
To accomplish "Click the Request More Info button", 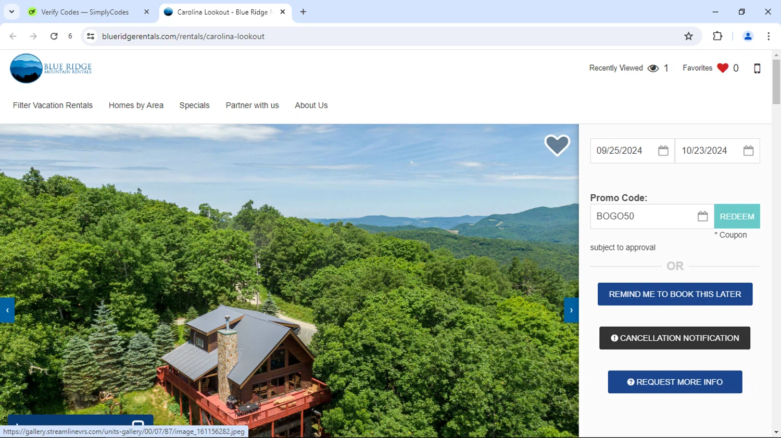I will 675,382.
